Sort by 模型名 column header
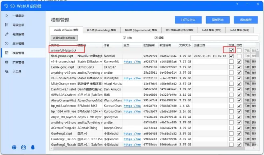264x155 pixels. pyautogui.click(x=90, y=45)
